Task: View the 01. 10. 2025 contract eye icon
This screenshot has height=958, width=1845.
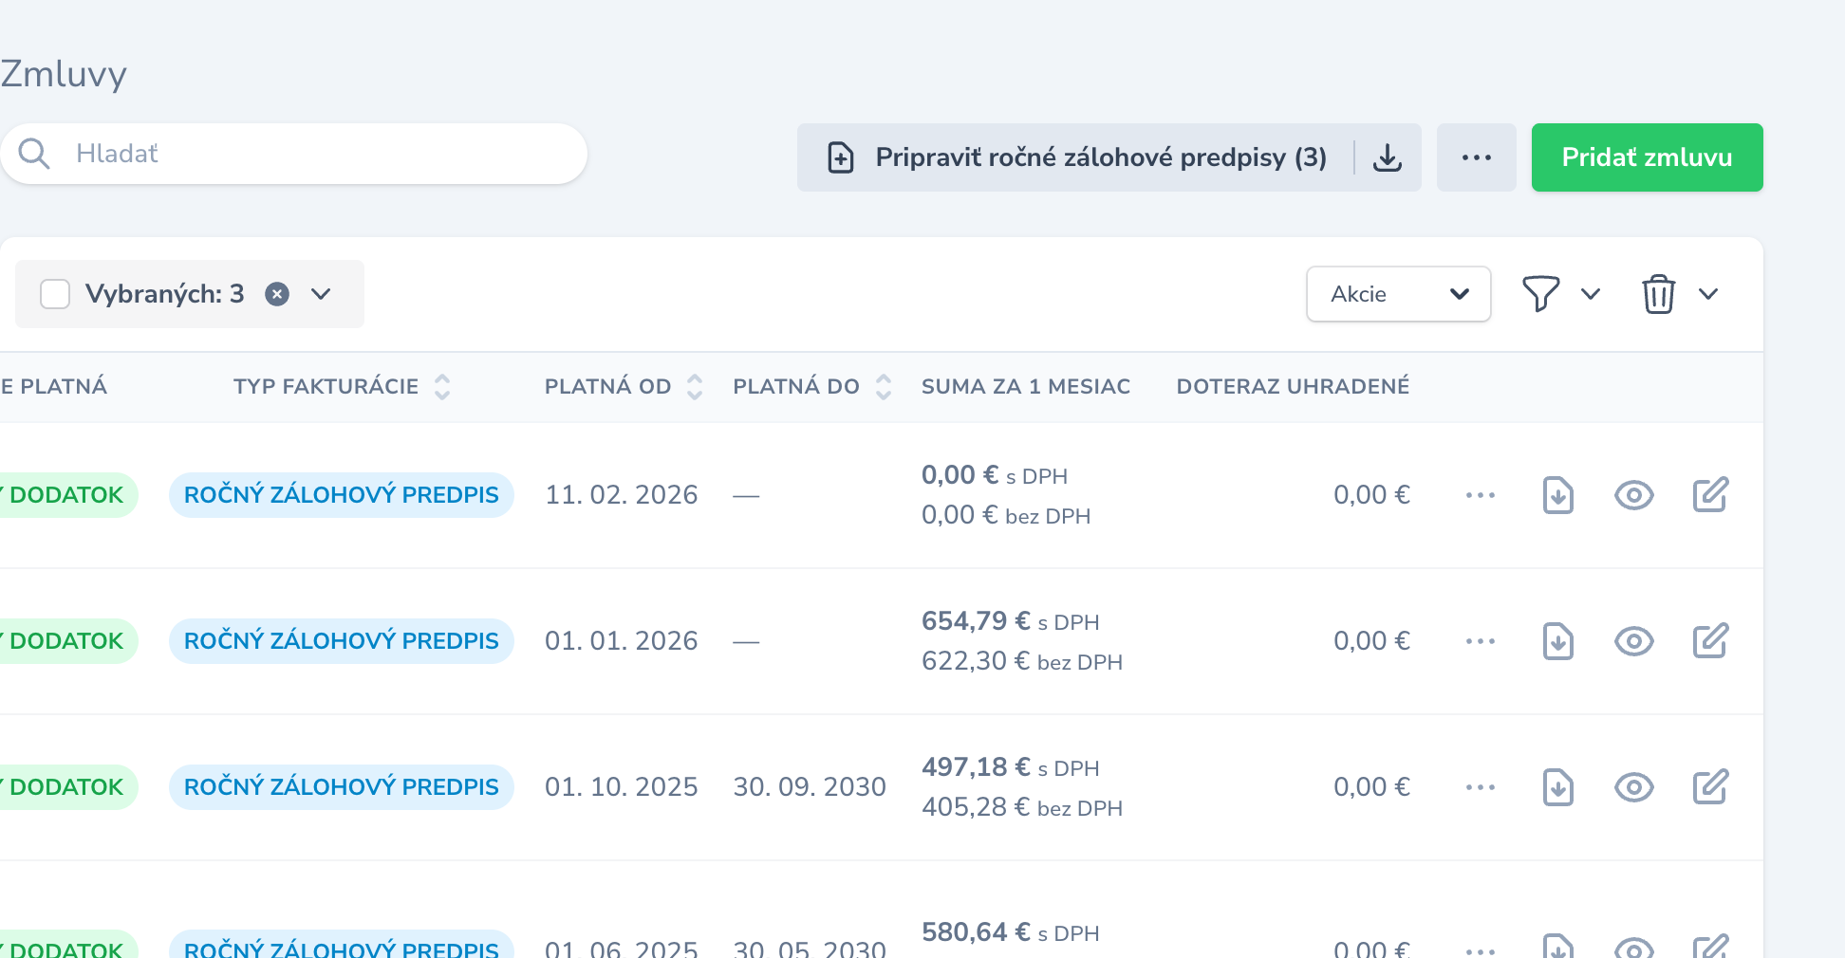Action: click(x=1634, y=787)
